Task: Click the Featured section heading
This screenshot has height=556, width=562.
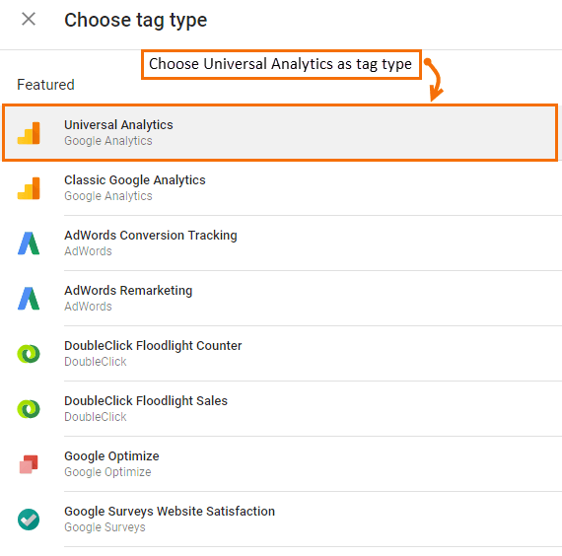Action: tap(45, 85)
